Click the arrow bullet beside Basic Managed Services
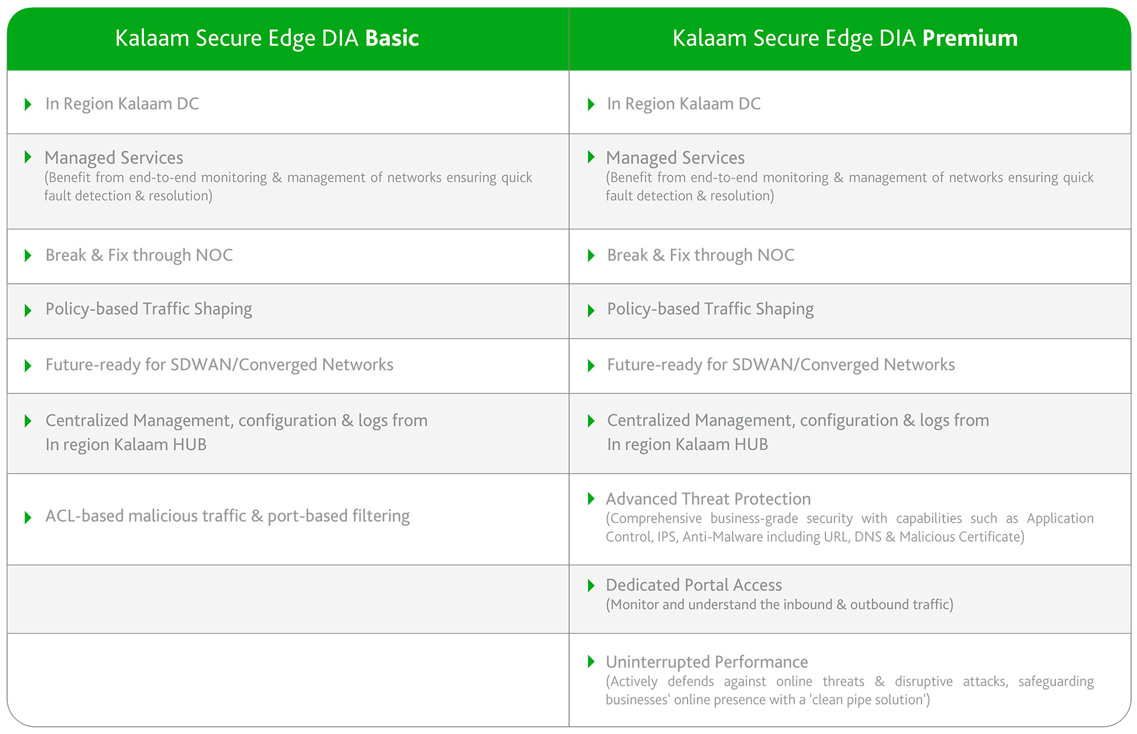 tap(28, 157)
